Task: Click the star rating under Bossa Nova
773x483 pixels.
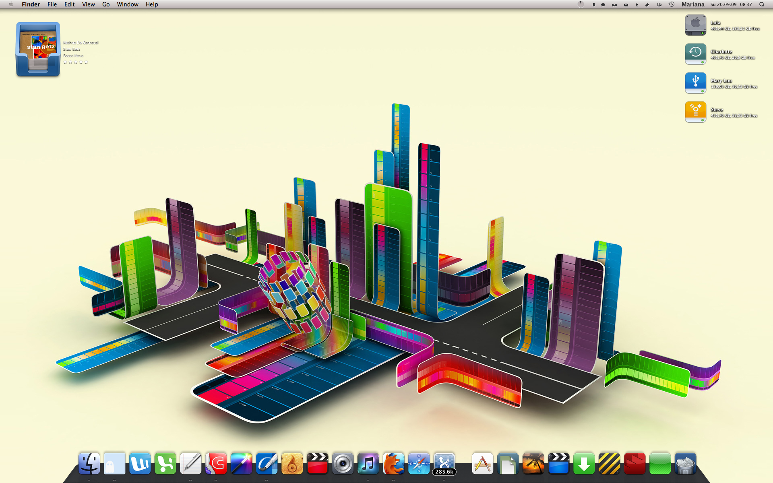Action: point(76,62)
